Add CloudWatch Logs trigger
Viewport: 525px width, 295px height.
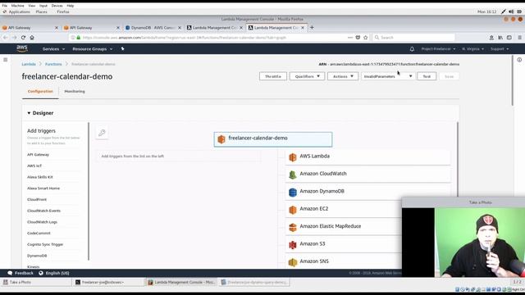(x=42, y=222)
